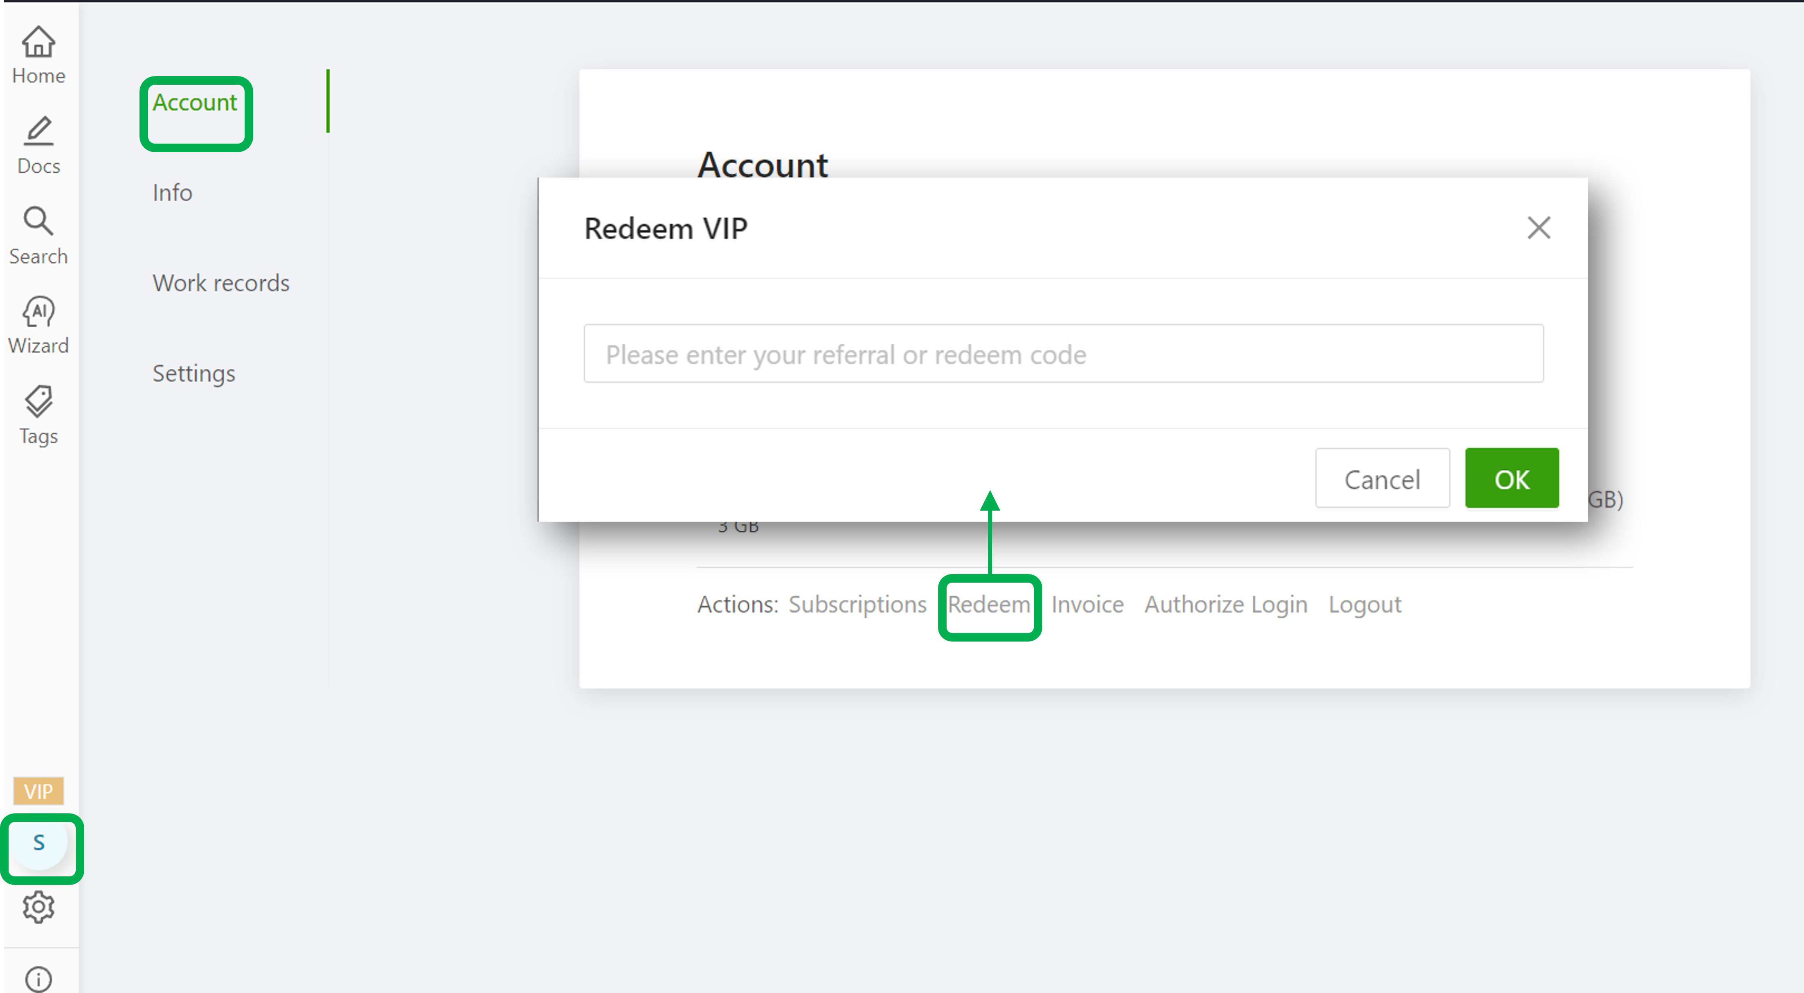Open the Settings menu item
Viewport: 1804px width, 993px height.
pos(194,373)
